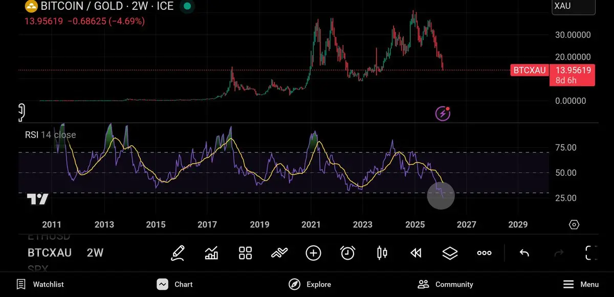
Task: Click the 50.00 RSI axis label
Action: tap(565, 173)
